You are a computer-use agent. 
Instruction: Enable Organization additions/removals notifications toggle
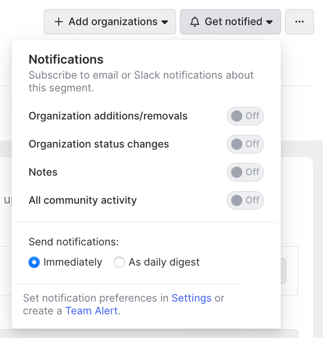pyautogui.click(x=245, y=116)
